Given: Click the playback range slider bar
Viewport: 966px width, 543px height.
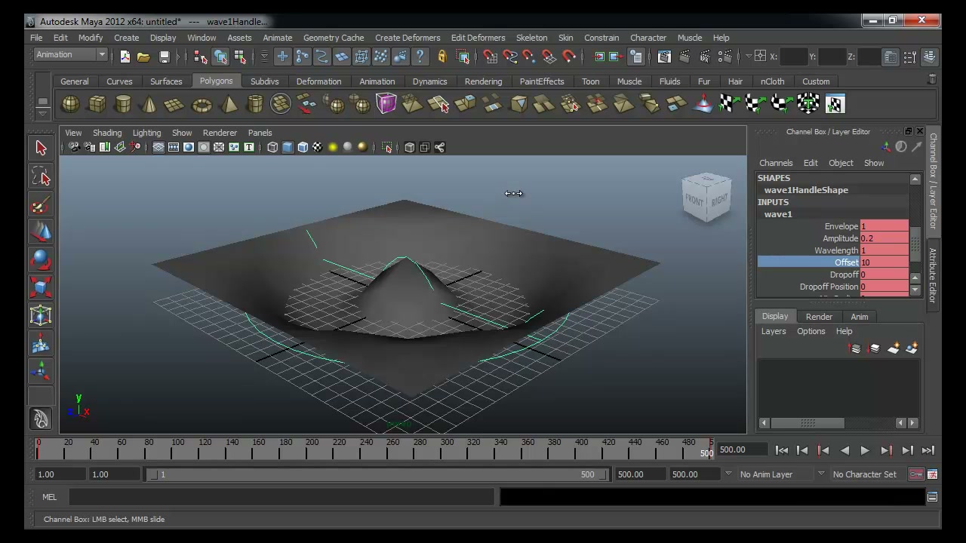Looking at the screenshot, I should click(x=378, y=474).
